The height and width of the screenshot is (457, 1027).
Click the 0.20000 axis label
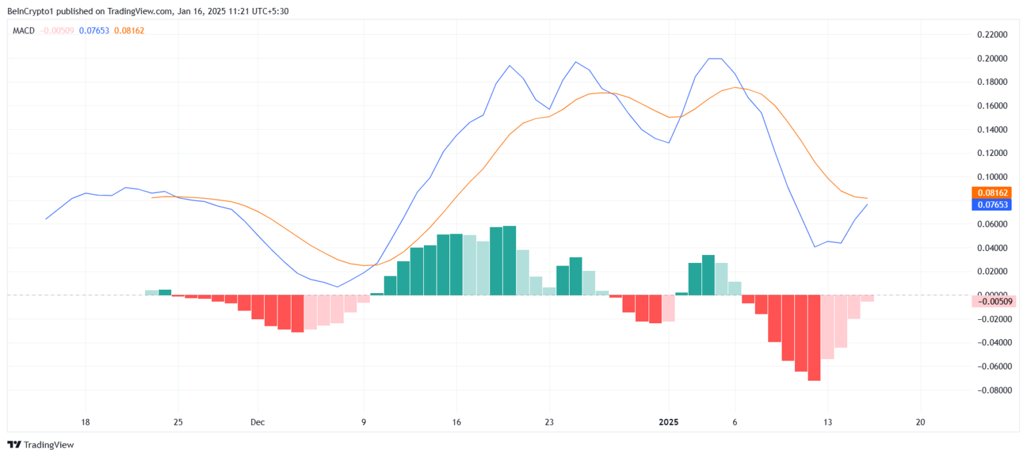[994, 58]
